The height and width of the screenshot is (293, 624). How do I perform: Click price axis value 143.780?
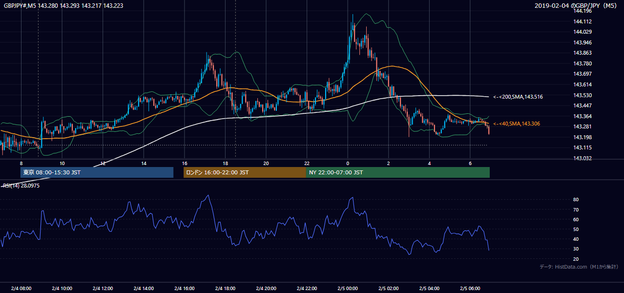(x=583, y=63)
